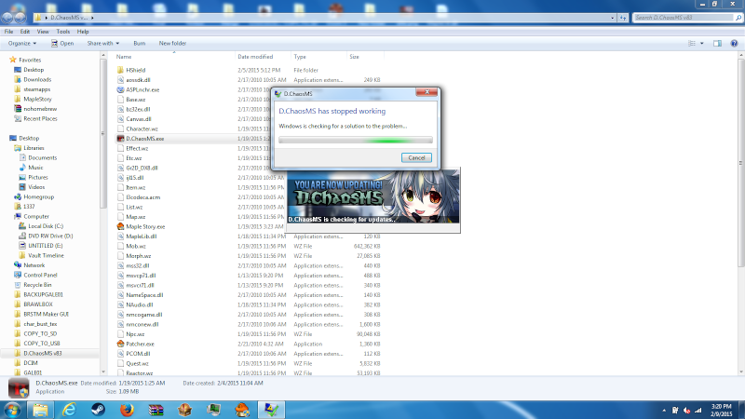Click the solution-checking progress bar

[356, 141]
